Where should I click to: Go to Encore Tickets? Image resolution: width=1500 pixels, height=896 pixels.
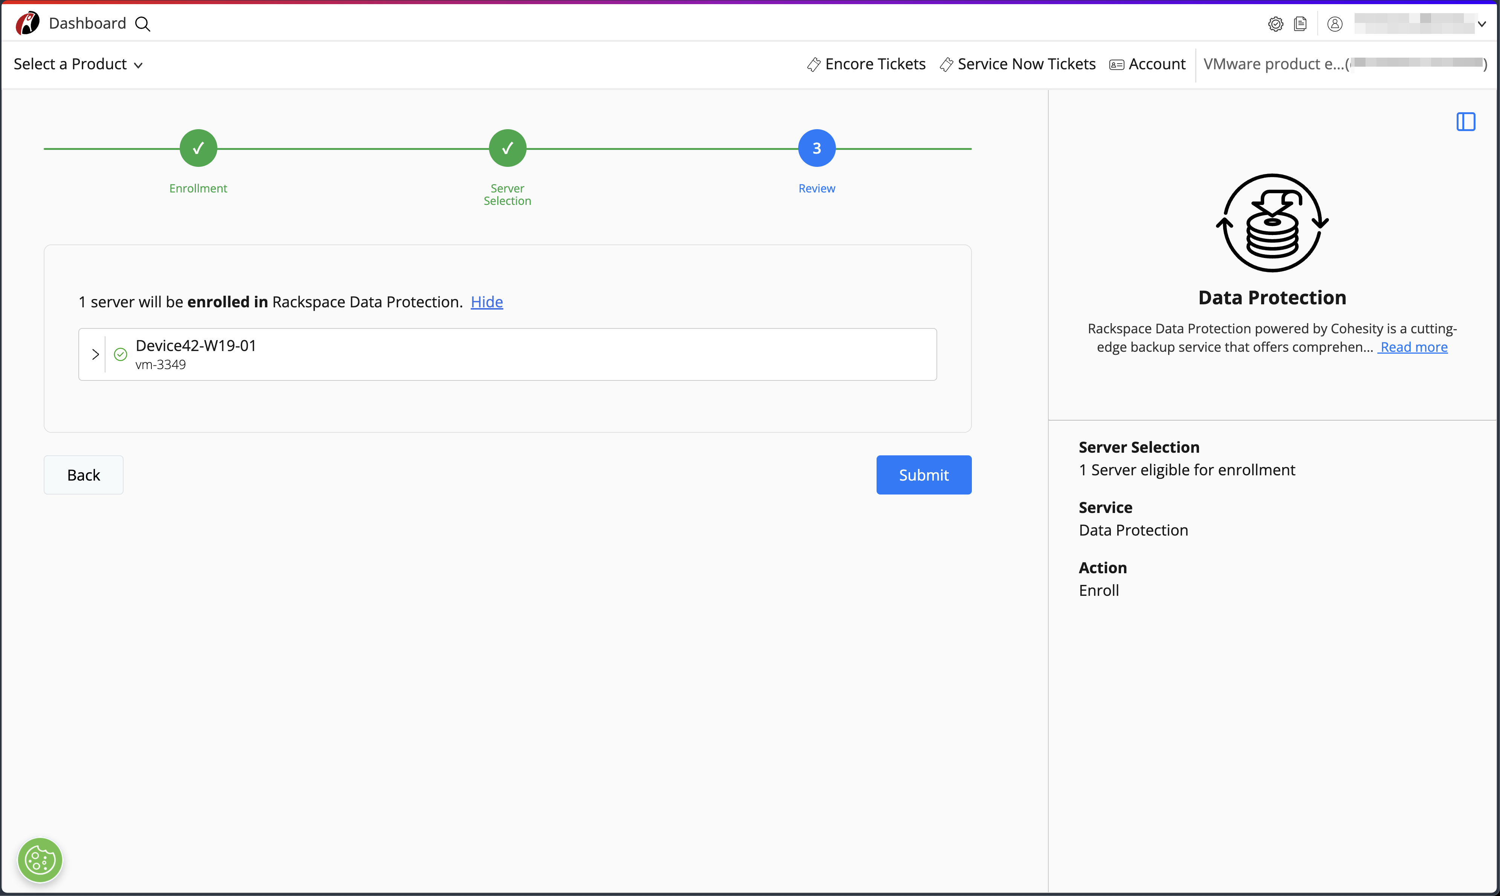point(866,64)
